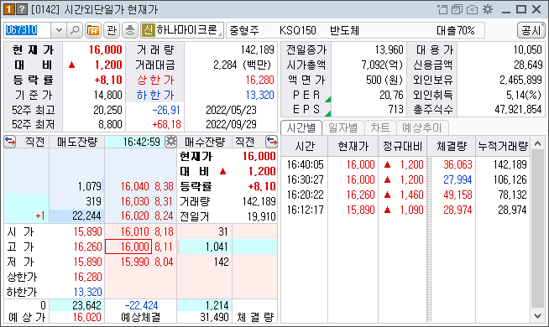Select the '시간별' tab
549x327 pixels.
(301, 128)
